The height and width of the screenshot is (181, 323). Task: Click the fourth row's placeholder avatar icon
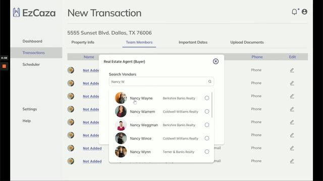(x=71, y=109)
